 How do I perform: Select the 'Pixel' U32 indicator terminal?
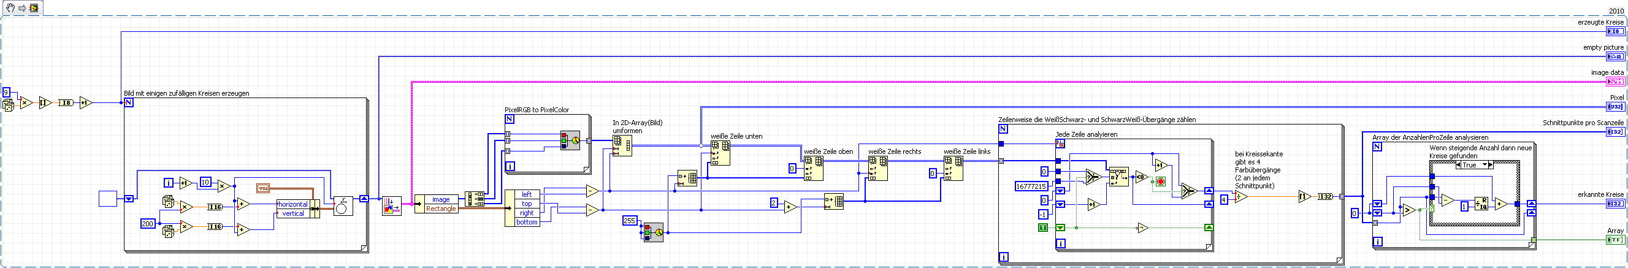1615,107
